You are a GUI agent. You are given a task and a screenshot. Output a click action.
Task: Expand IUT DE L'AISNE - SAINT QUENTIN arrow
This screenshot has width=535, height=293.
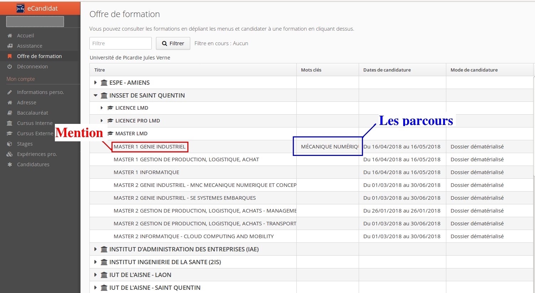[x=95, y=288]
